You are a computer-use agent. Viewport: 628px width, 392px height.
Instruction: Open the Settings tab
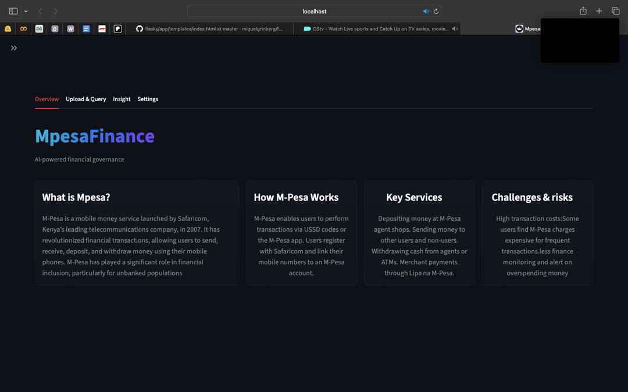coord(148,99)
